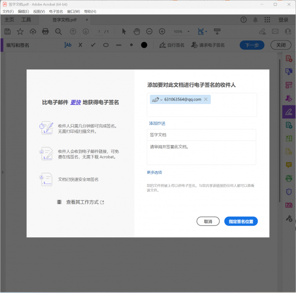
Task: Click 请求电子签名 in toolbar
Action: 208,45
